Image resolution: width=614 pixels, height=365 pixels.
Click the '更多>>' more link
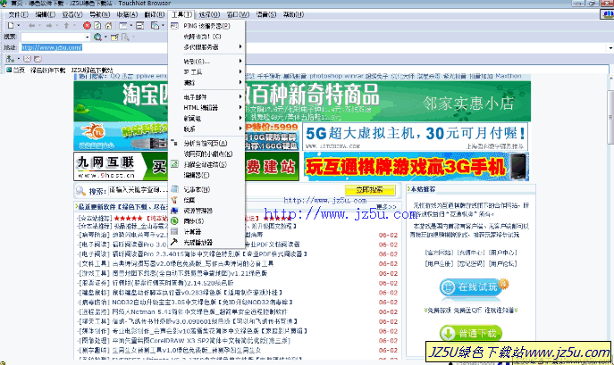(386, 206)
